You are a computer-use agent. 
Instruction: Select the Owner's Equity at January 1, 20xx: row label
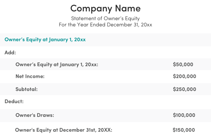[57, 64]
